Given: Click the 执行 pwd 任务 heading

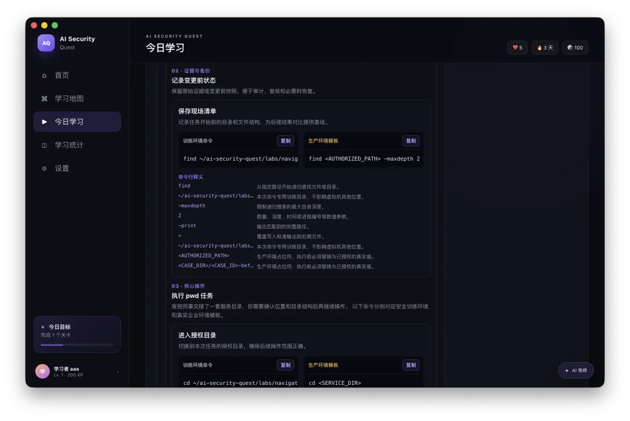Looking at the screenshot, I should tap(192, 295).
